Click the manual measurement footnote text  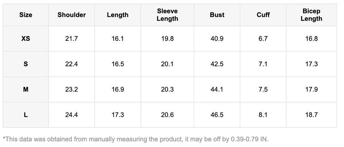click(x=136, y=139)
